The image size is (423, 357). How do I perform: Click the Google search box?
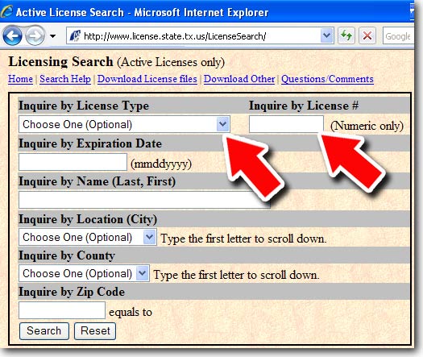coord(398,35)
